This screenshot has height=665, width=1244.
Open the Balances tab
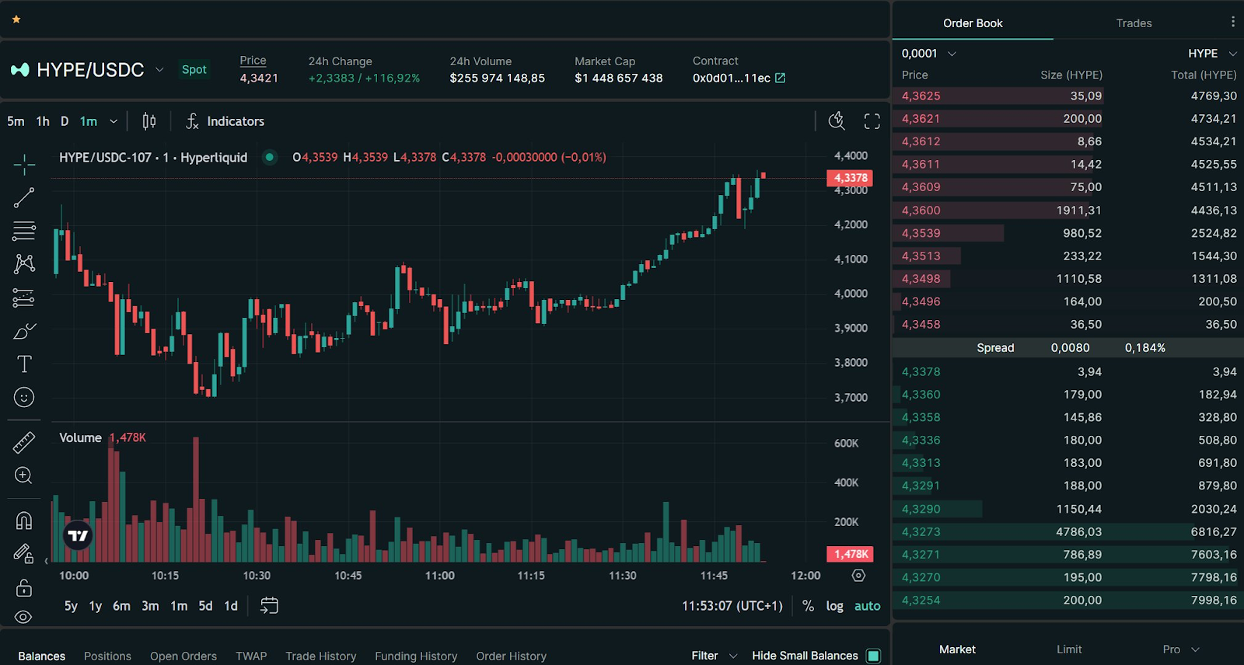42,656
